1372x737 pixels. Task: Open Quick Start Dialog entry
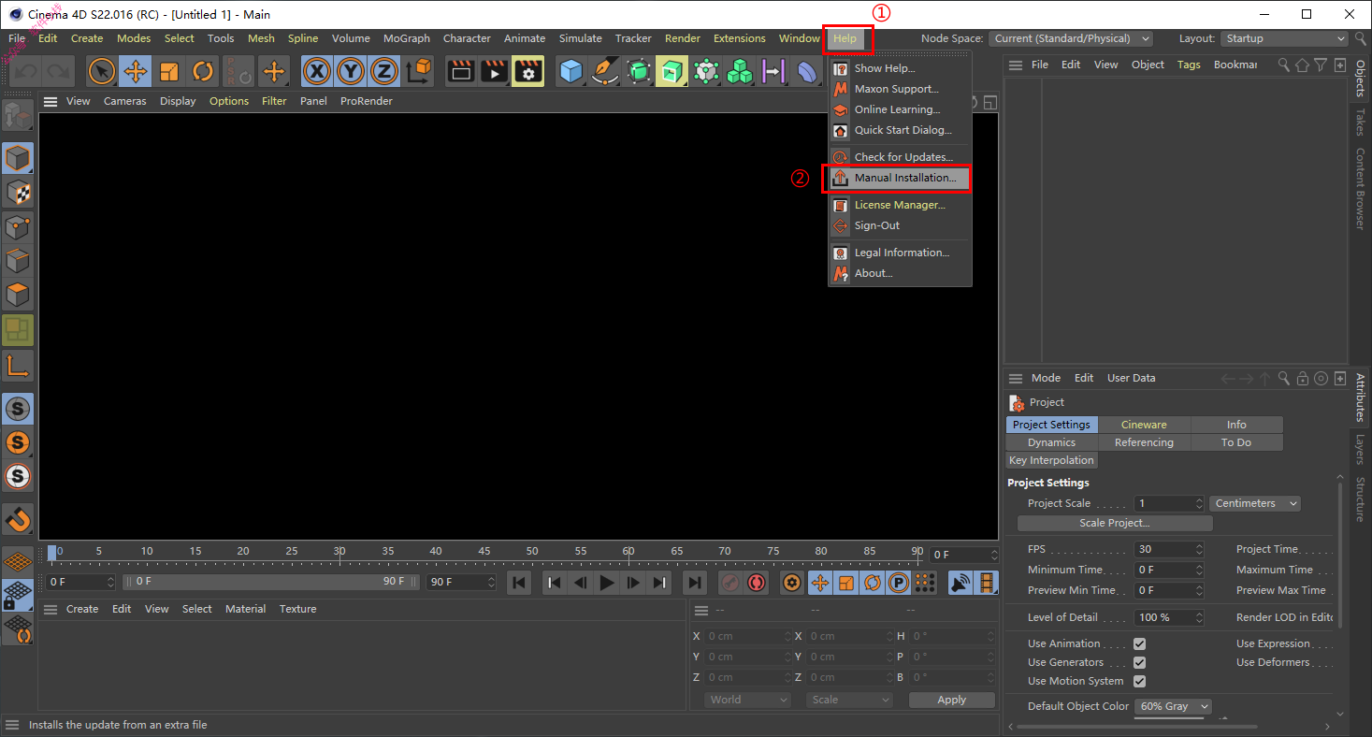click(899, 130)
